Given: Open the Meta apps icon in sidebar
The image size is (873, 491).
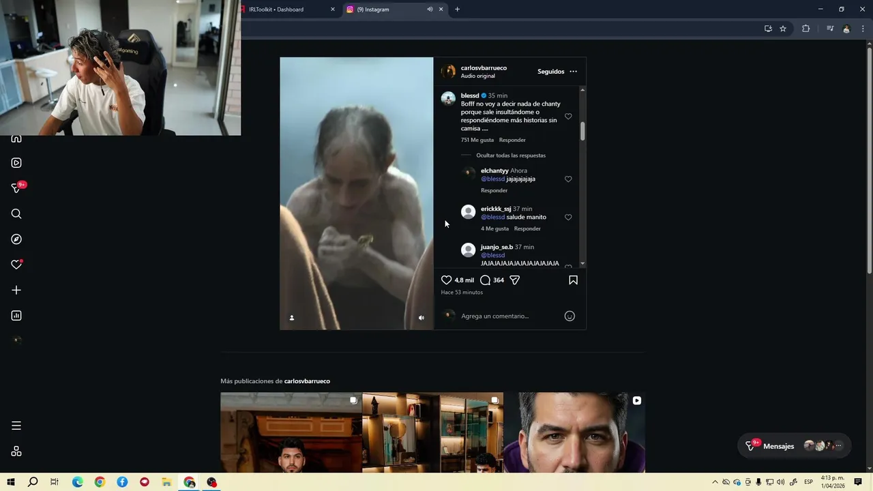Looking at the screenshot, I should [16, 451].
